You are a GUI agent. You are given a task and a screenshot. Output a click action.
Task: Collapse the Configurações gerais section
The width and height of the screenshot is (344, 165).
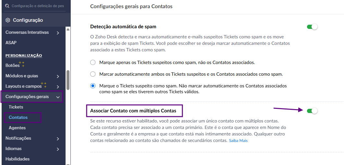(58, 97)
